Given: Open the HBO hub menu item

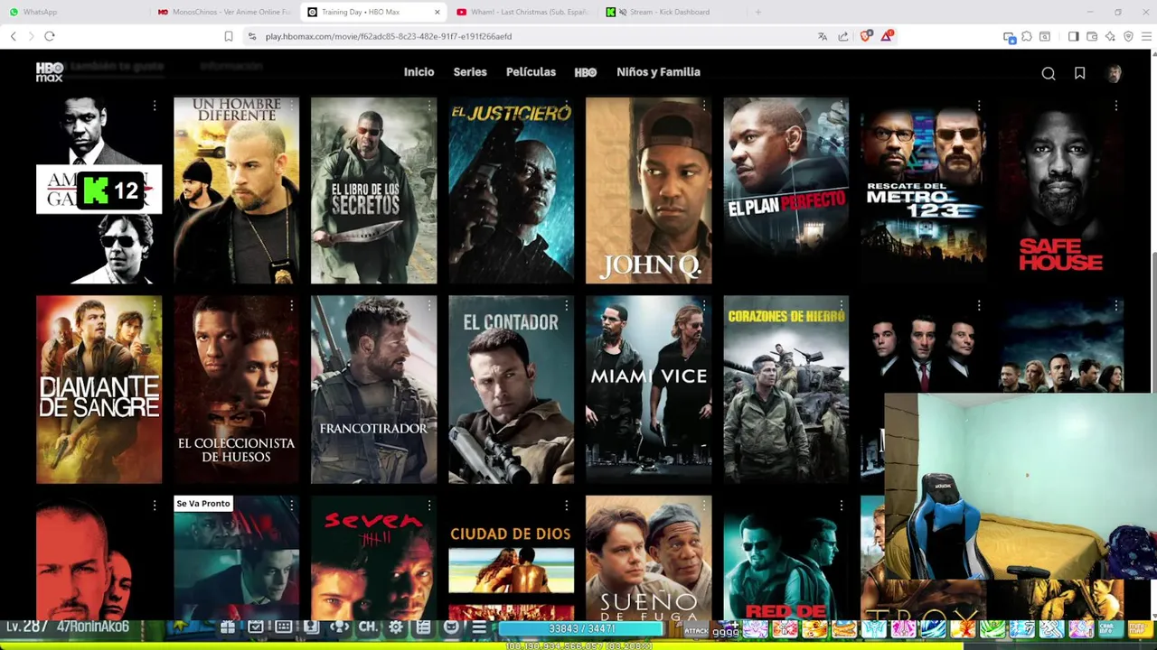Looking at the screenshot, I should (x=586, y=72).
